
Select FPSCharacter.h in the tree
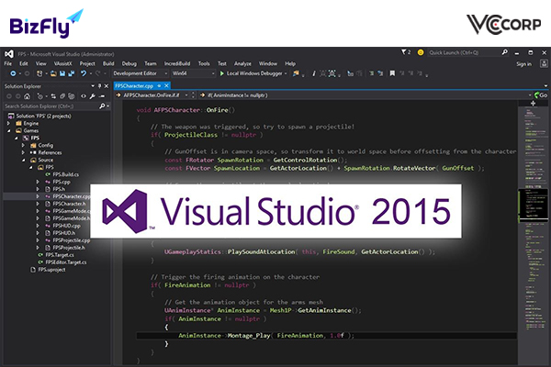pyautogui.click(x=69, y=204)
